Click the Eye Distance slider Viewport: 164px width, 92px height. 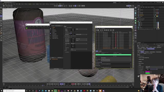(x=156, y=69)
